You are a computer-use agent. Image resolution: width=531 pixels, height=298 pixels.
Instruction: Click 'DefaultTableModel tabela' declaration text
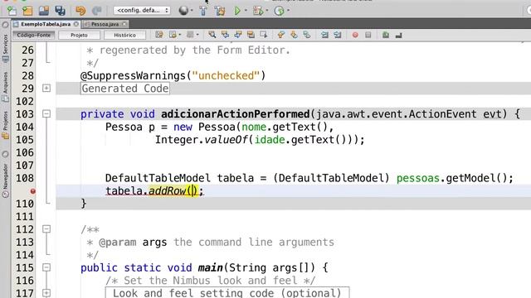[x=179, y=178]
